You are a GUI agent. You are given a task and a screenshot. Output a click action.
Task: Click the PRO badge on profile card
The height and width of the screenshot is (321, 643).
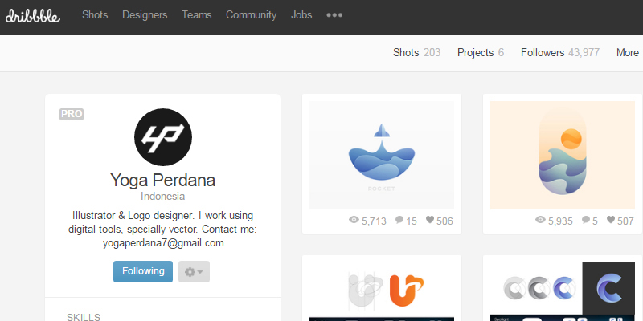[x=72, y=114]
